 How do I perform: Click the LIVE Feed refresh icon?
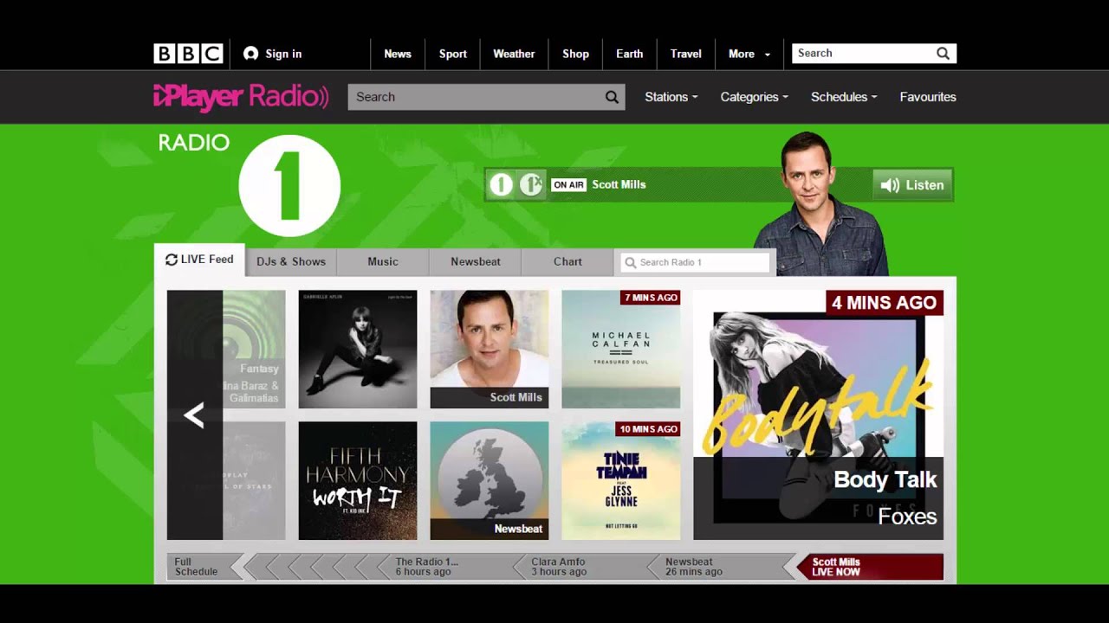(x=172, y=260)
